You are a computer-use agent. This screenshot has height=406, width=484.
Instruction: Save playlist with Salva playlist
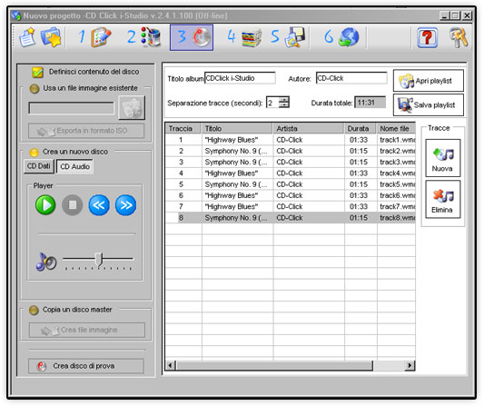(x=429, y=105)
